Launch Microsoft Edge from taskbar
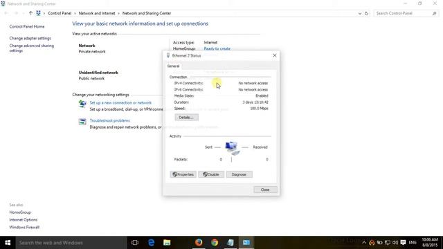 pyautogui.click(x=151, y=243)
